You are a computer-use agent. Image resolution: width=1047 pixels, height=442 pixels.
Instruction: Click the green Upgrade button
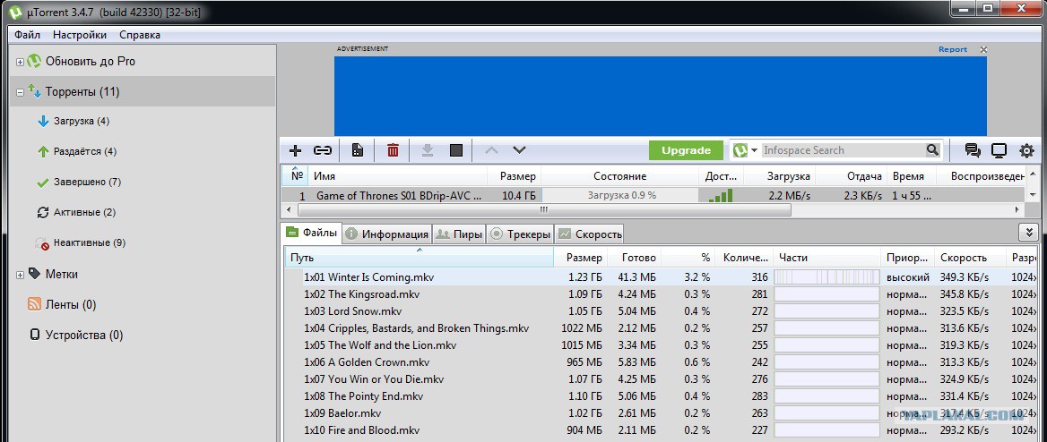coord(686,150)
